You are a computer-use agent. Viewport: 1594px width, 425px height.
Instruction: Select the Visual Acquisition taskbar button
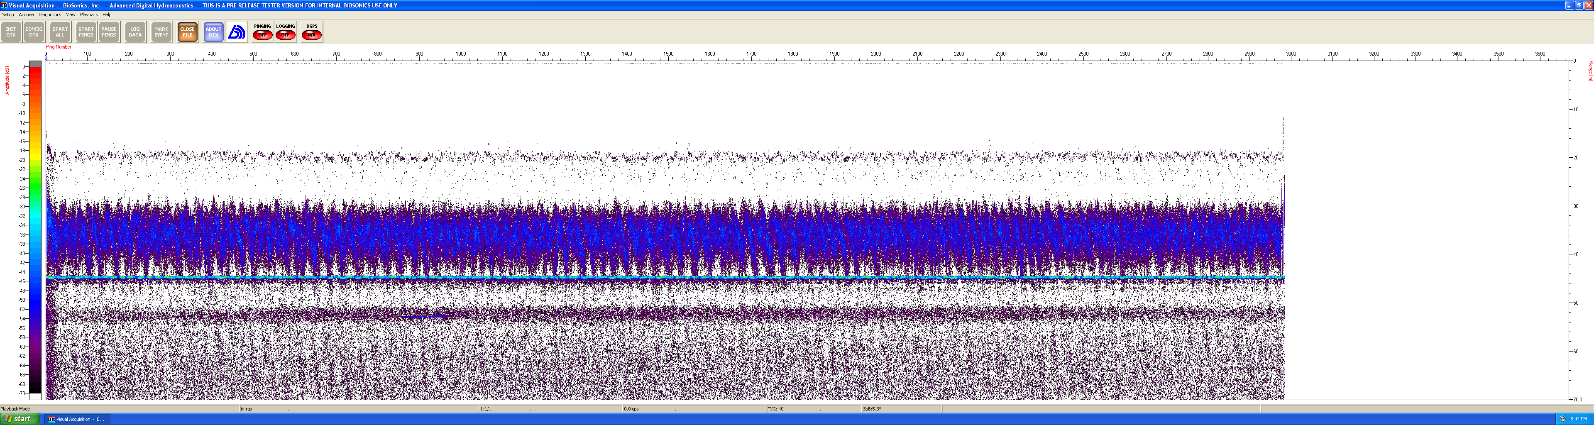click(x=77, y=420)
